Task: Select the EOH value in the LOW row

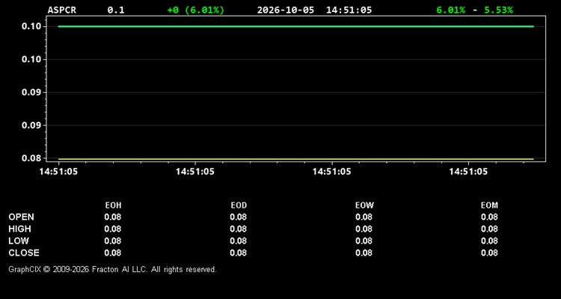Action: pos(113,241)
